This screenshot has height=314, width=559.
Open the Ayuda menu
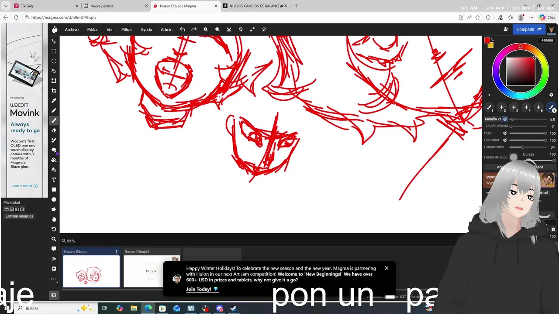(x=146, y=30)
